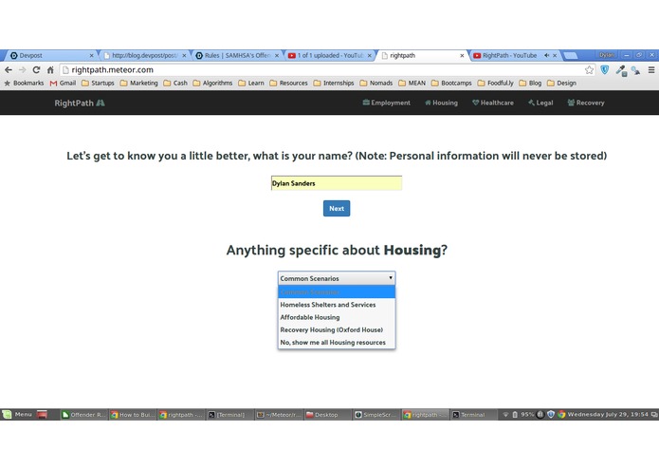Click the satellite extension icon

636,70
